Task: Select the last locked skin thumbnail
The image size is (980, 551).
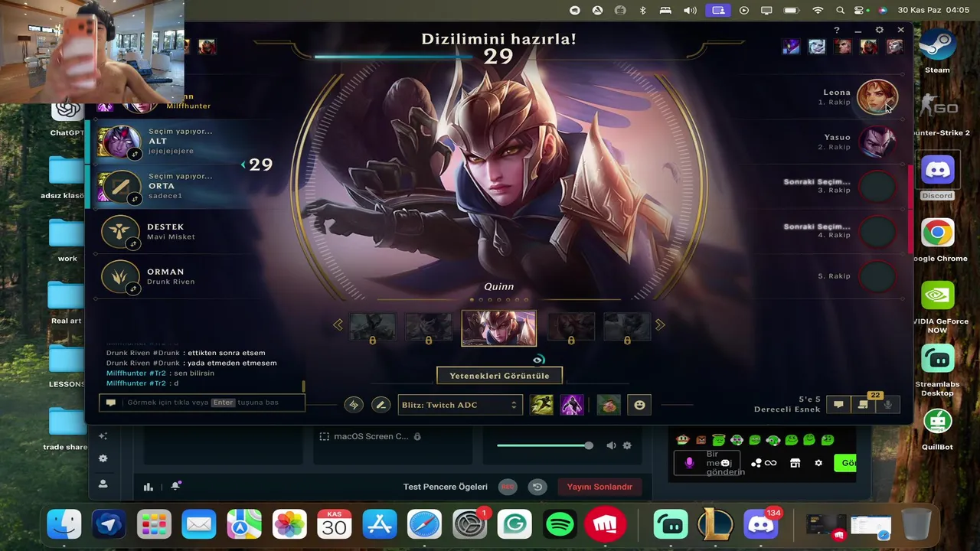Action: (627, 328)
